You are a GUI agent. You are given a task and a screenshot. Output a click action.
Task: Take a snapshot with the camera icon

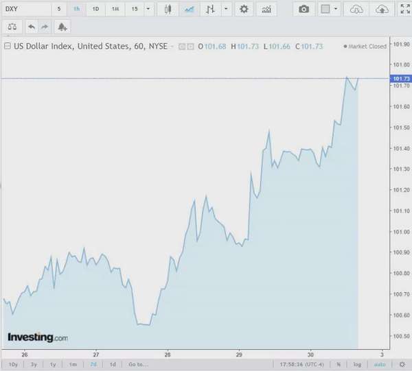(304, 9)
